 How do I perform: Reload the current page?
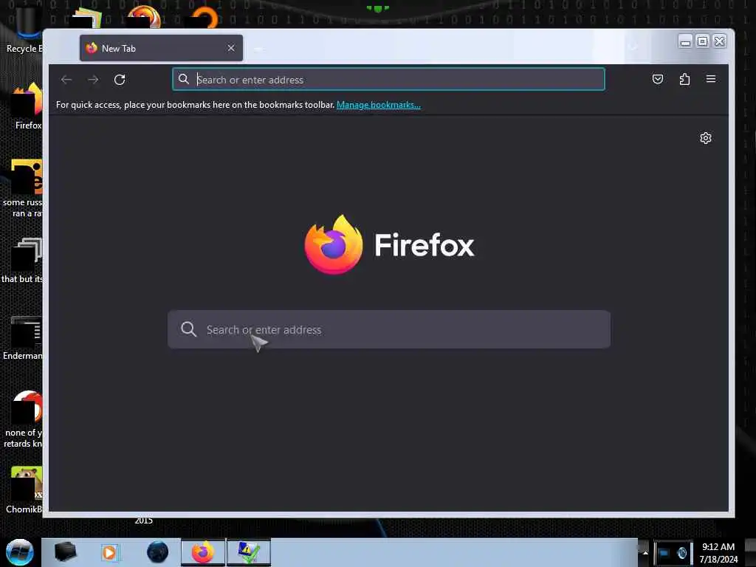(x=120, y=80)
